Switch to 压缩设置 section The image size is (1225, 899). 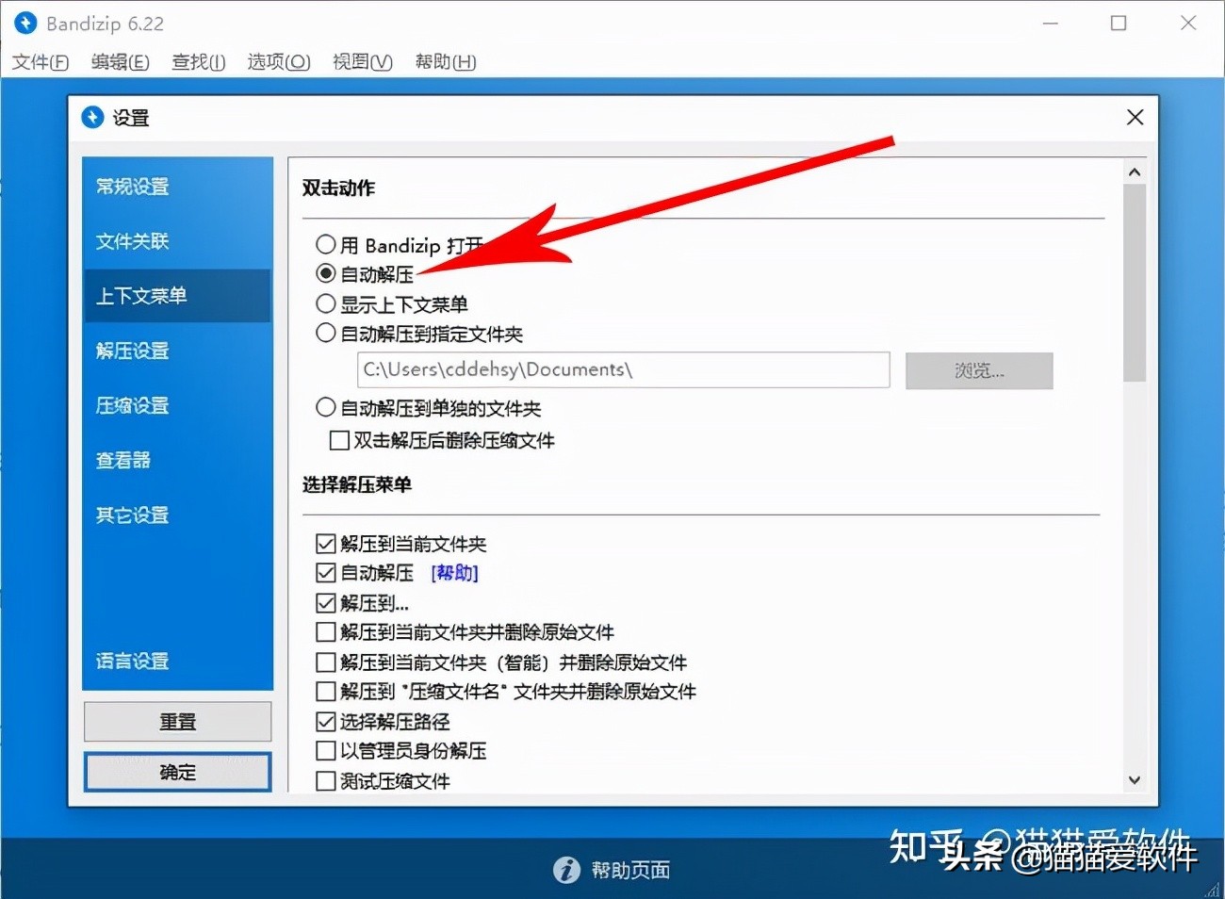click(x=132, y=405)
